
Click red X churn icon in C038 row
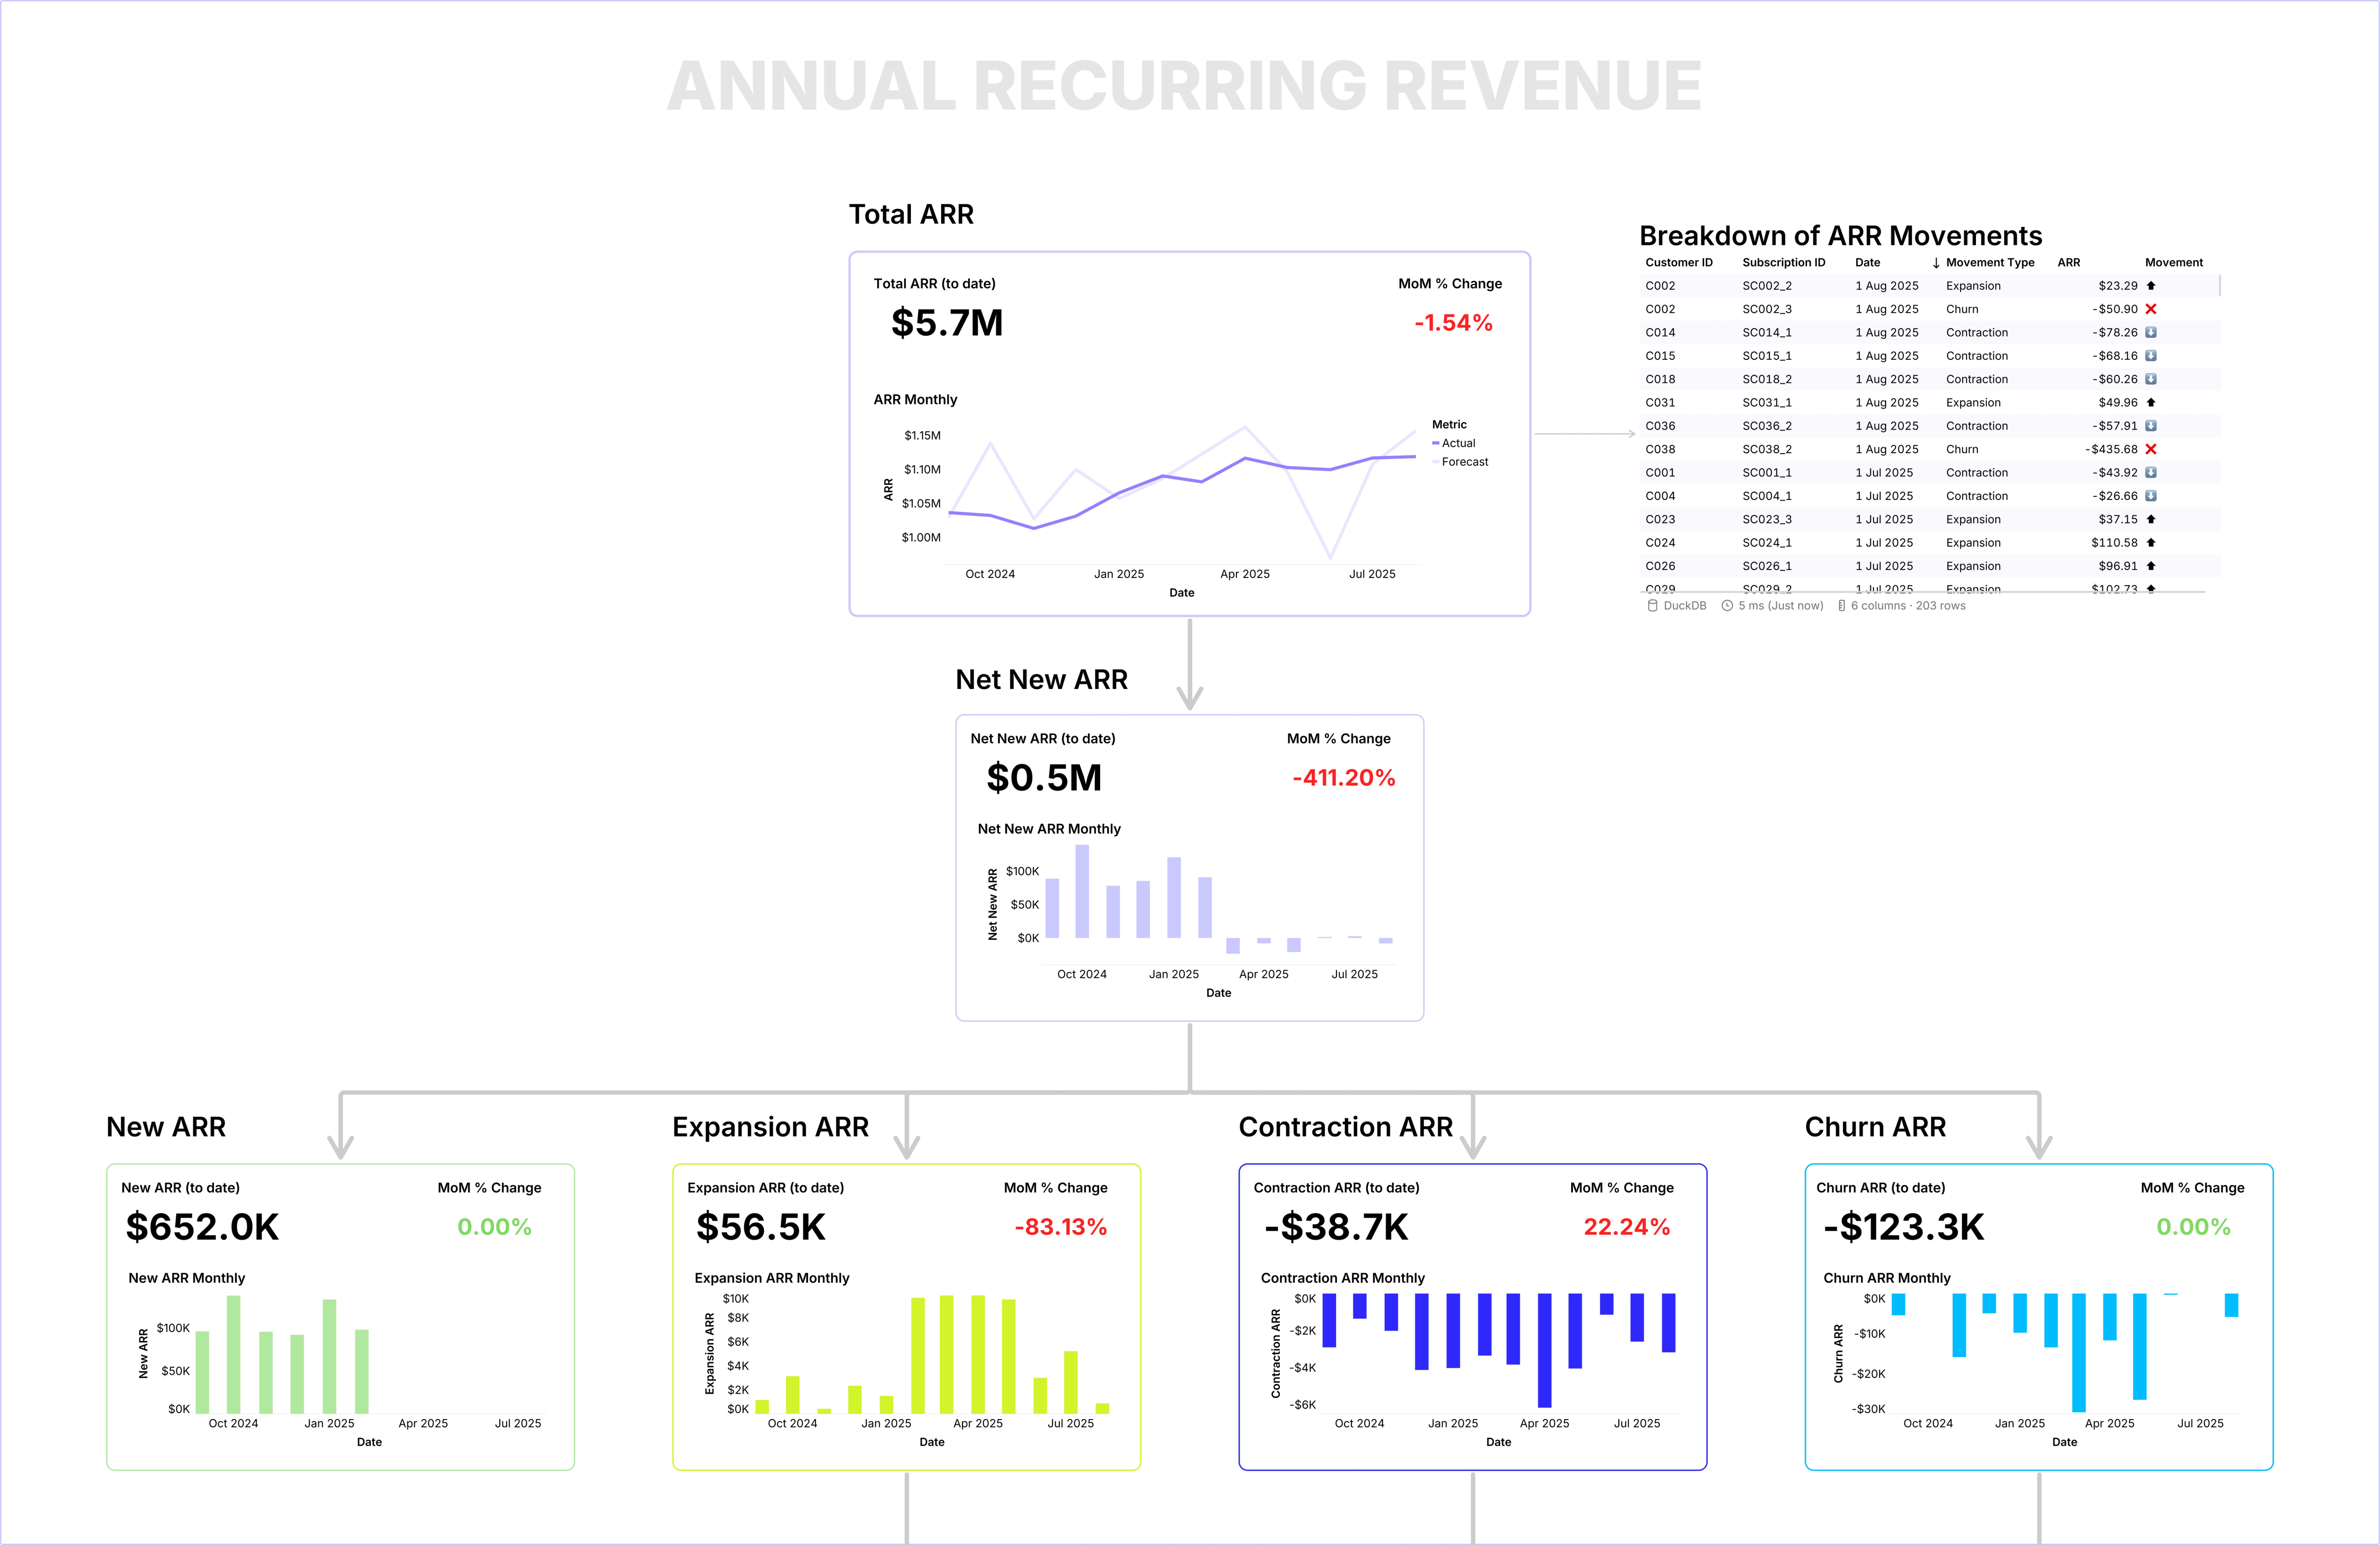click(x=2151, y=450)
